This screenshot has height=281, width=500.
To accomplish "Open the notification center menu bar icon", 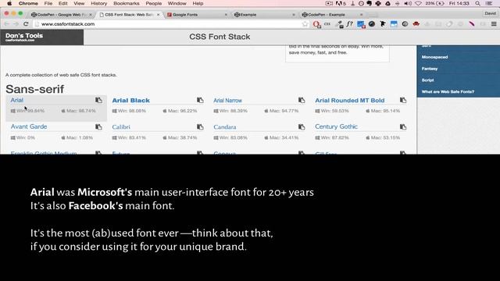I will (489, 3).
